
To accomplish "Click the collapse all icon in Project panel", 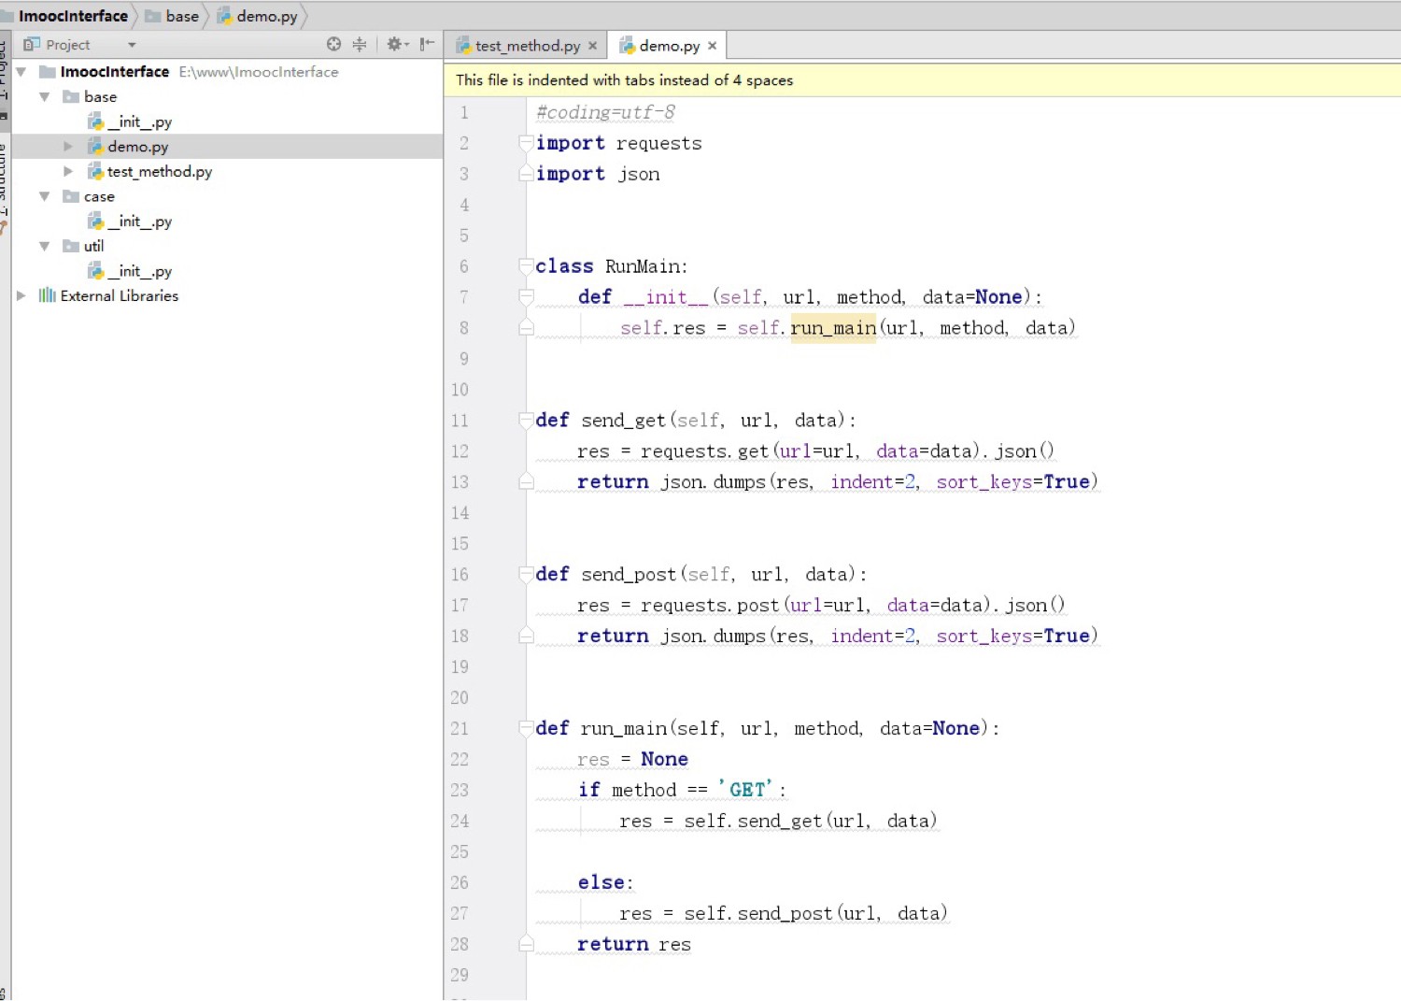I will pos(360,44).
